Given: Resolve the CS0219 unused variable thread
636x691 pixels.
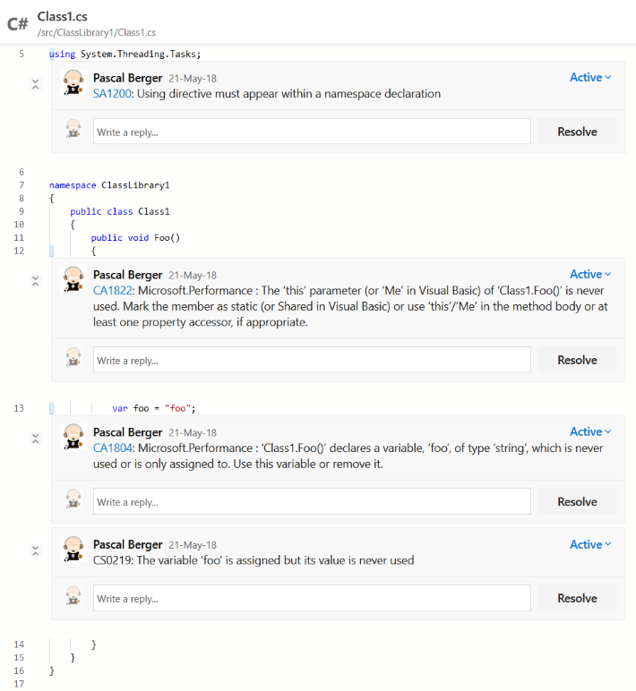Looking at the screenshot, I should coord(577,598).
